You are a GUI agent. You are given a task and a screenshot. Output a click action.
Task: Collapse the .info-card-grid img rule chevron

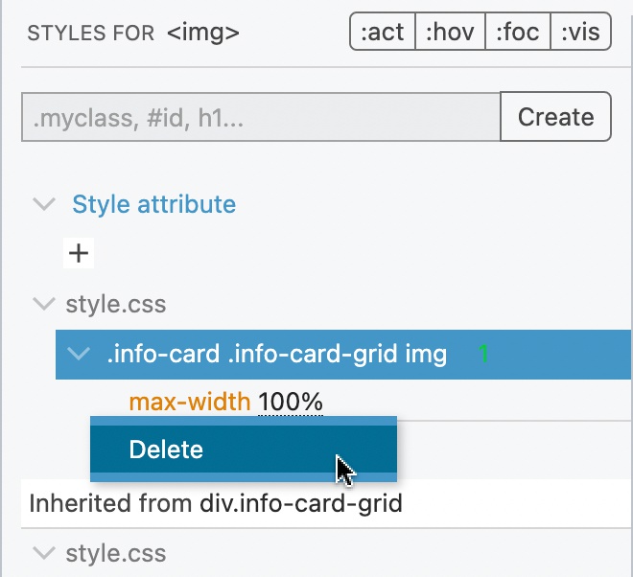pos(79,354)
